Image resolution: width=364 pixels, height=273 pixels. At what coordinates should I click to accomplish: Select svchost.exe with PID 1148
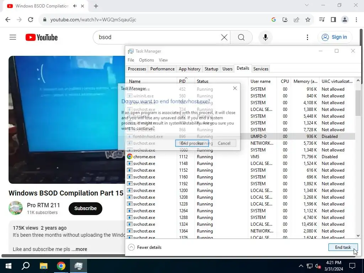(x=241, y=164)
